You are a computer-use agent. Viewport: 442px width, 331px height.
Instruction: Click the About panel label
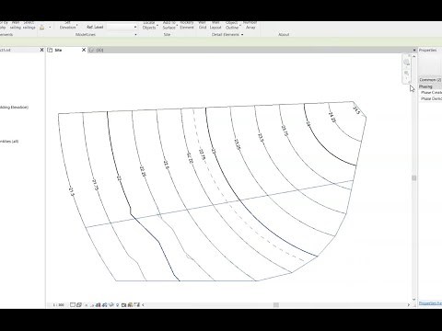tap(284, 34)
